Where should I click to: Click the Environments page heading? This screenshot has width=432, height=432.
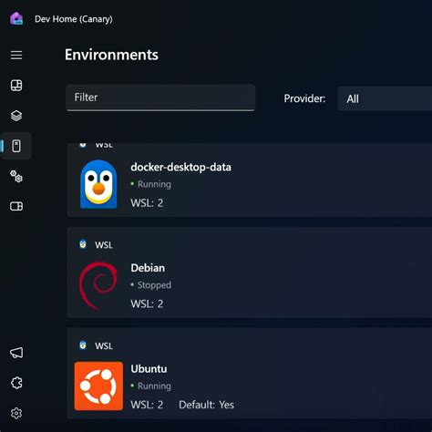pos(111,55)
